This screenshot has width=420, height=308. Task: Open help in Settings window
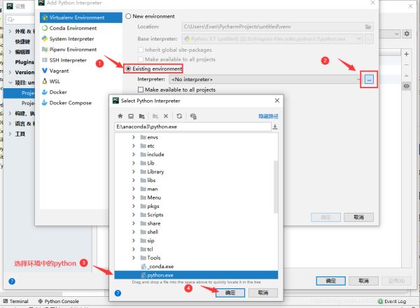[x=12, y=281]
